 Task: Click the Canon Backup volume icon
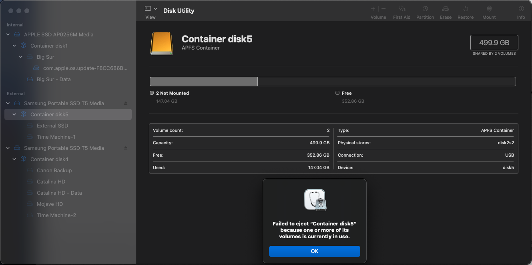pos(30,170)
